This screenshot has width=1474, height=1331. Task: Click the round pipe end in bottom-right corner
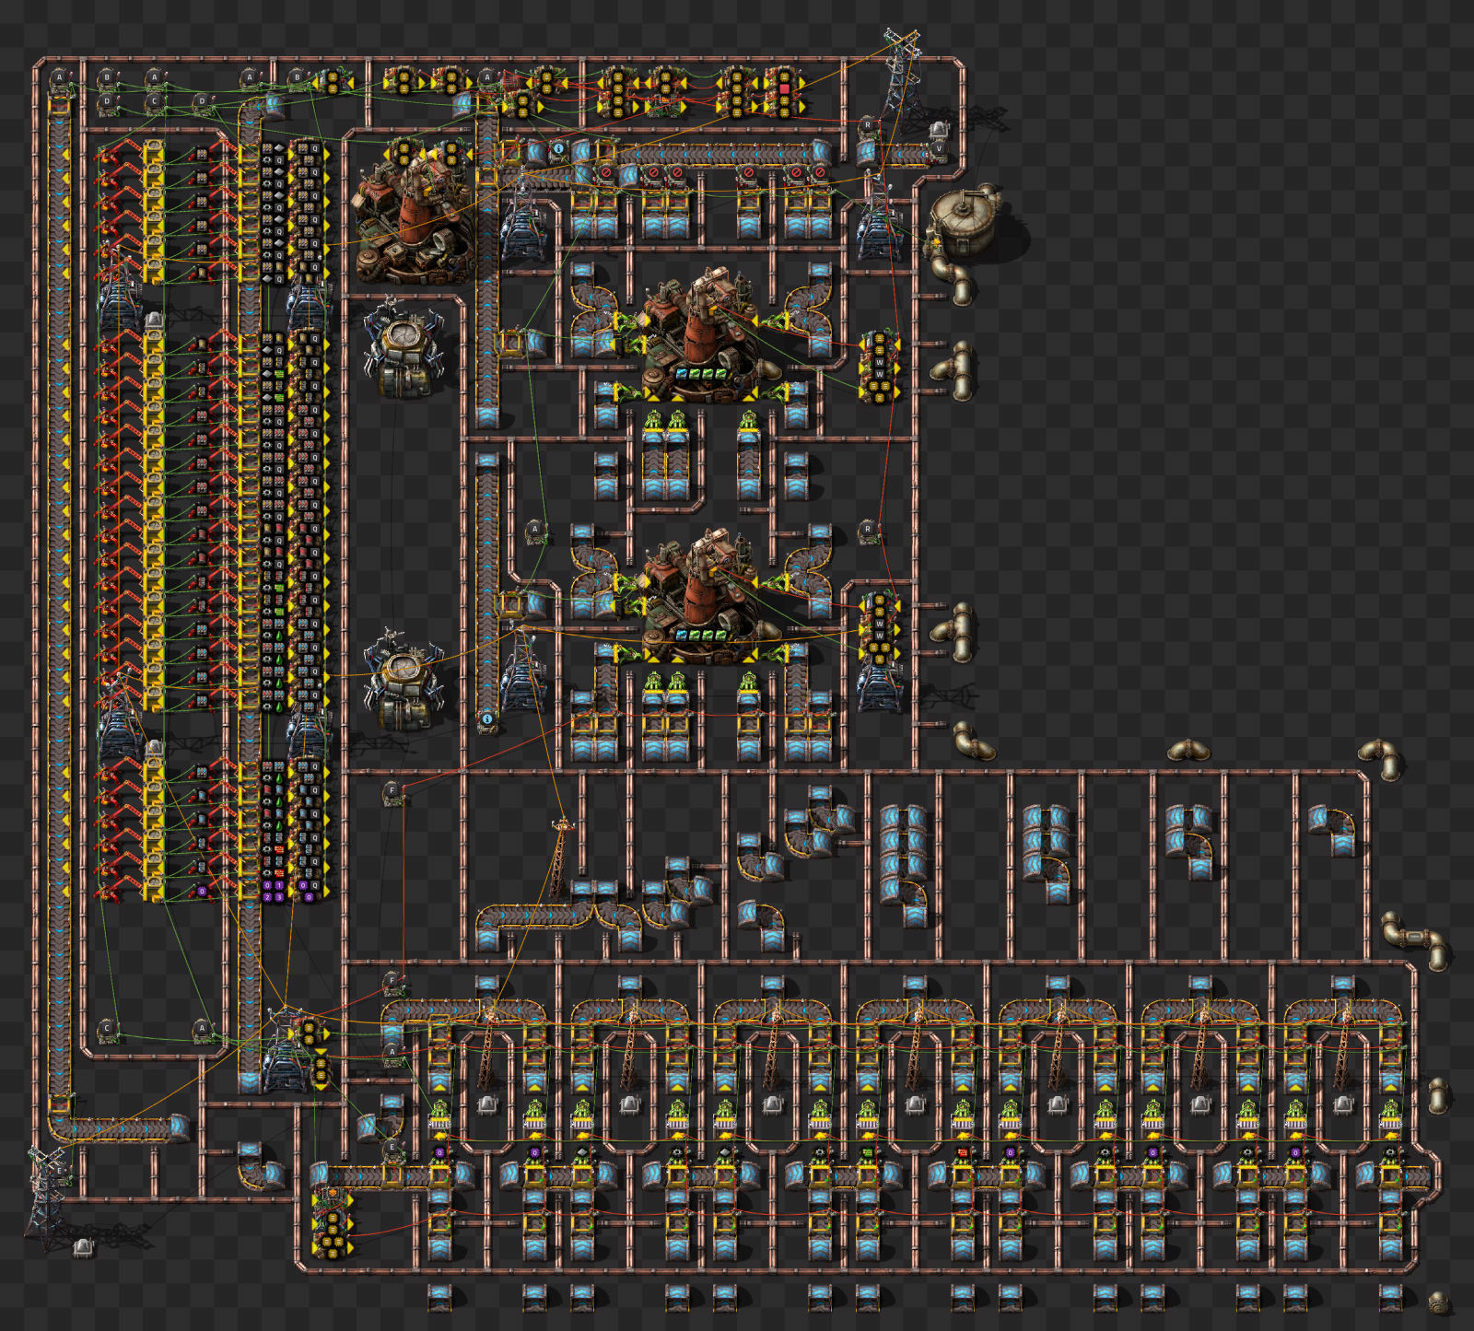pos(1440,1302)
